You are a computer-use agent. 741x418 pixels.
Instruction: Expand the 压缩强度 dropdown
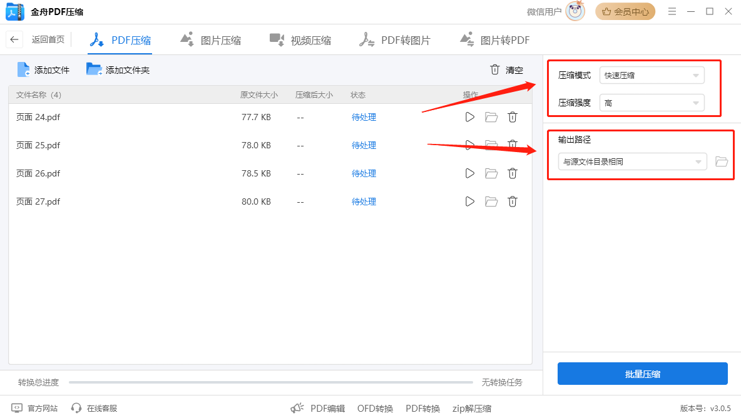click(652, 103)
